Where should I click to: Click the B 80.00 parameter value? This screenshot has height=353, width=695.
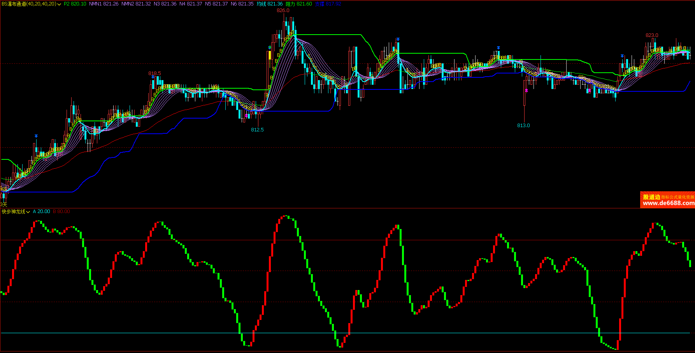[61, 211]
